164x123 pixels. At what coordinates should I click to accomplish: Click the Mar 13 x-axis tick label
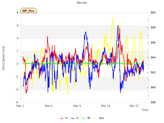106,106
